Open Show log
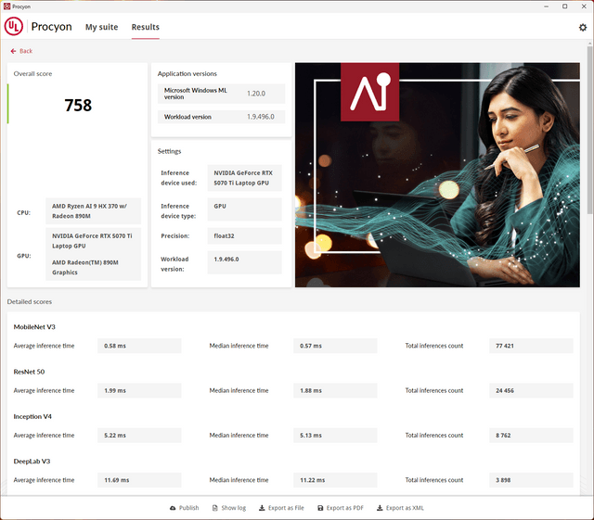594x520 pixels. pyautogui.click(x=229, y=508)
